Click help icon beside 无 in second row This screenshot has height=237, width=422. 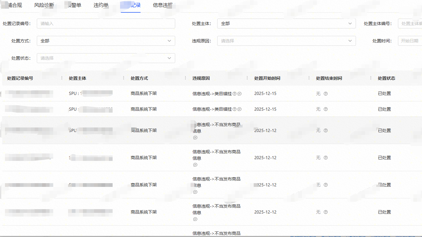(x=325, y=109)
